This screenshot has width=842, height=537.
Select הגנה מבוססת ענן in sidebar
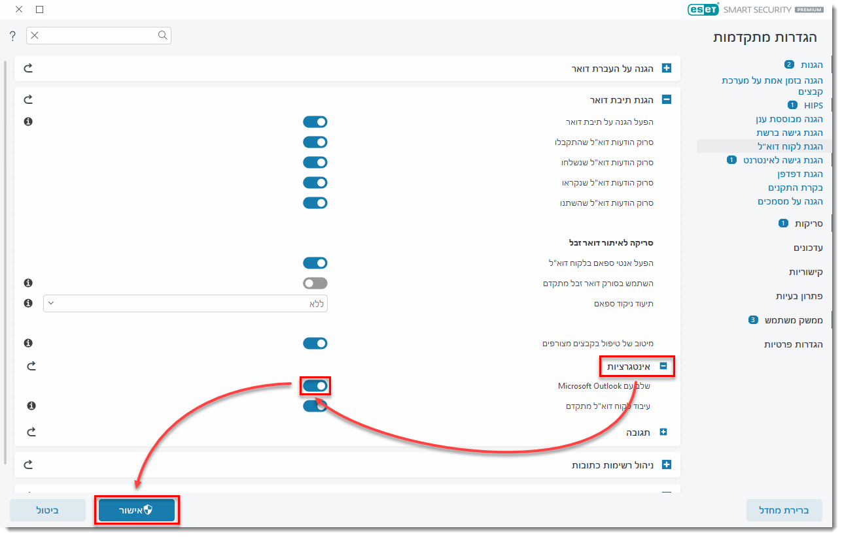tap(790, 119)
